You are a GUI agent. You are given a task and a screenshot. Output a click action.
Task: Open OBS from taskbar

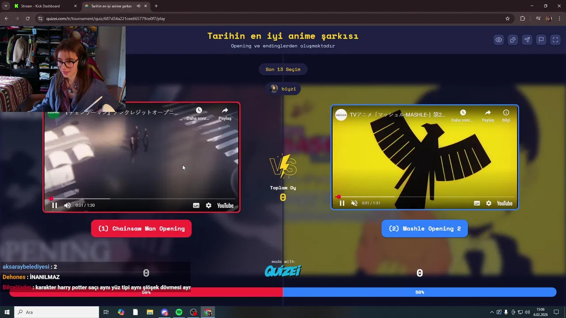coord(193,312)
